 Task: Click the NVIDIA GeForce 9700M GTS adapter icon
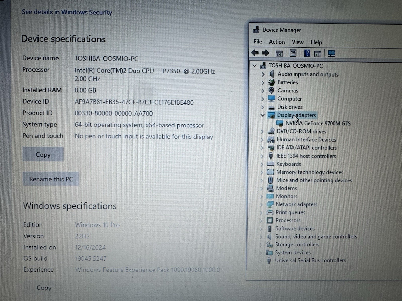(x=280, y=123)
